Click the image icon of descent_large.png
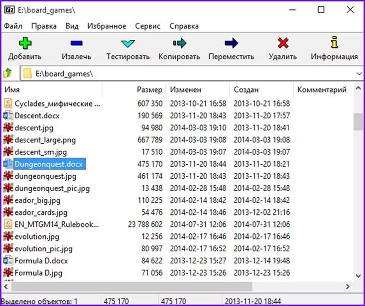 click(x=8, y=140)
